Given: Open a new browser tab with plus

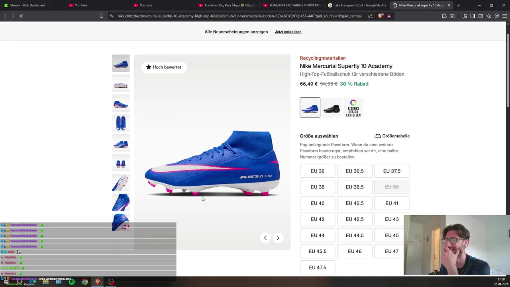Looking at the screenshot, I should coord(459,5).
